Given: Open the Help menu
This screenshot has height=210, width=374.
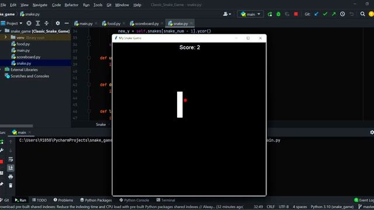Looking at the screenshot, I should pos(137,5).
